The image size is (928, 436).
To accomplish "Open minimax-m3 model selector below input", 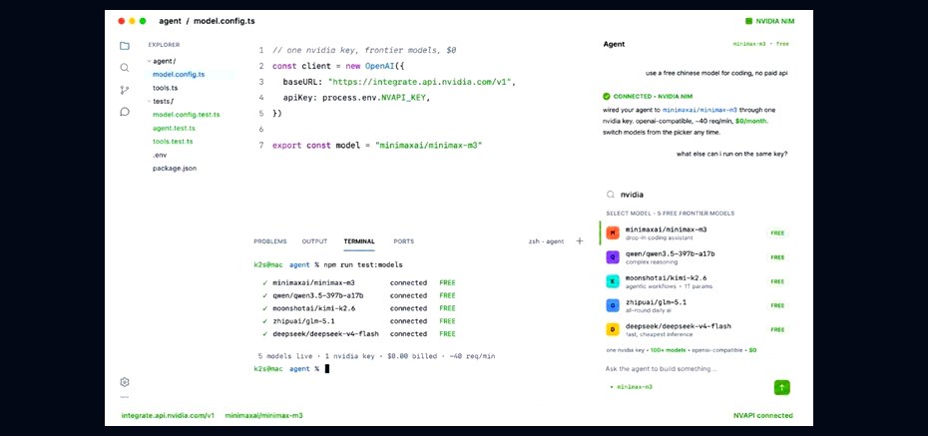I will point(631,387).
